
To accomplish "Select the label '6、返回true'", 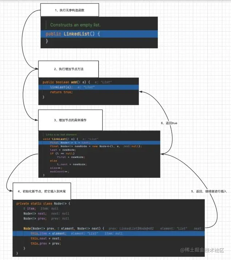I will pos(169,123).
